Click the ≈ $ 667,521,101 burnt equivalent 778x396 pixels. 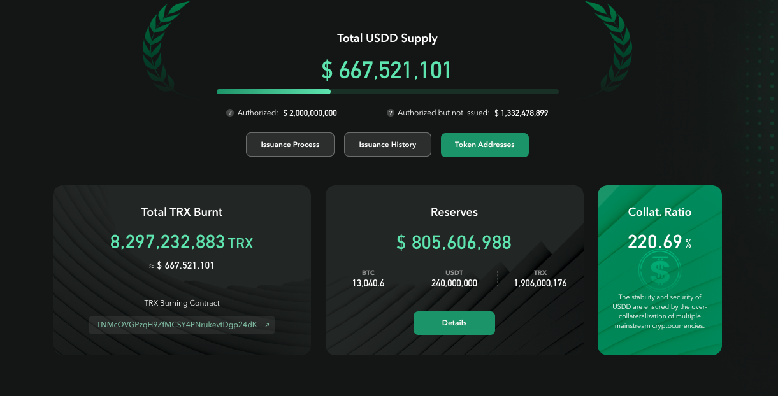click(182, 265)
